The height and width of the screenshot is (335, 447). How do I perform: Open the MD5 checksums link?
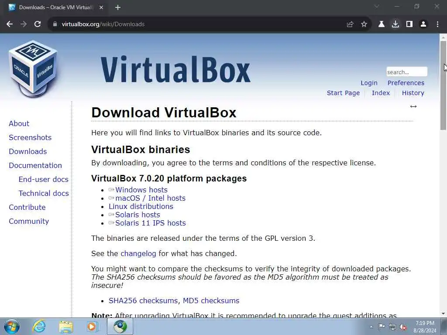point(211,301)
